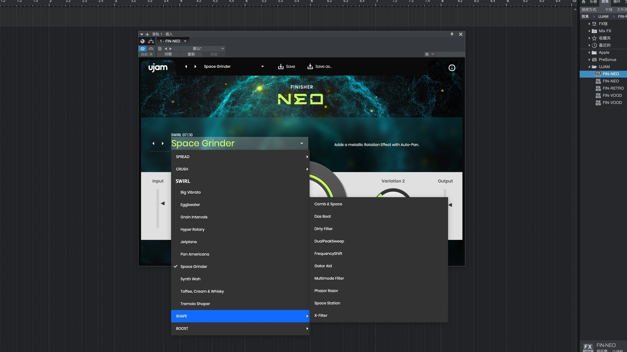Click the 复制 copy button
This screenshot has height=352, width=627.
pyautogui.click(x=191, y=54)
